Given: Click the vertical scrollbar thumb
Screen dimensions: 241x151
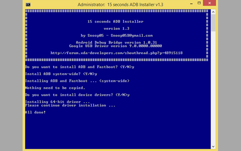Looking at the screenshot, I should (213, 23).
